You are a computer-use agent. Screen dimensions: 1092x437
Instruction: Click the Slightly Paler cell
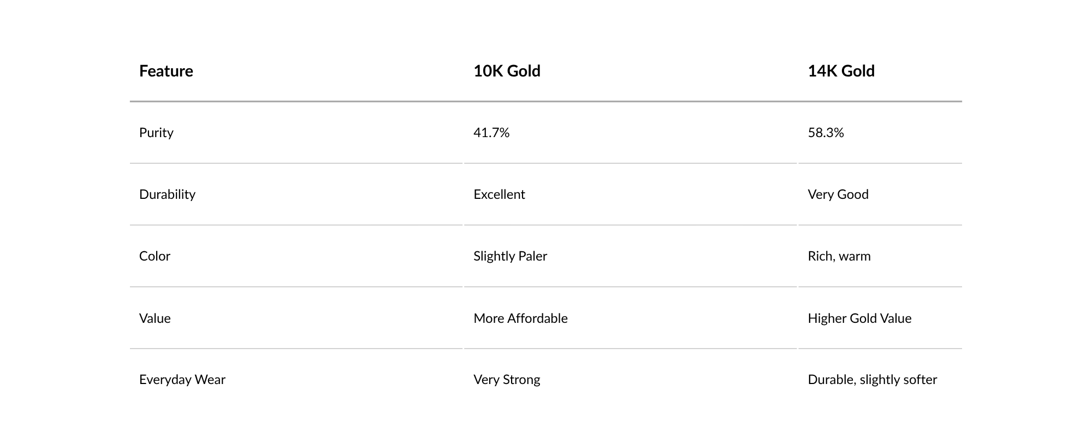(x=510, y=256)
